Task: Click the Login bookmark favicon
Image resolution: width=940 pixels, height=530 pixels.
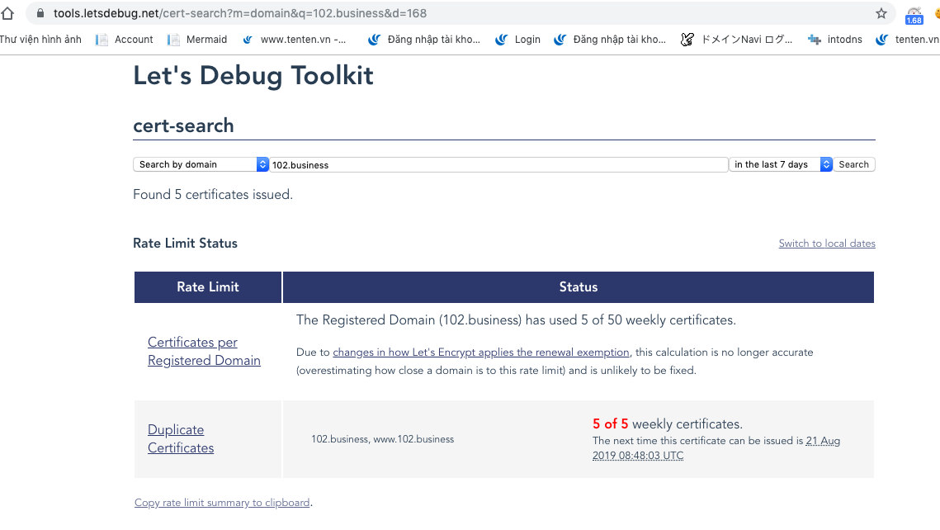Action: 501,40
